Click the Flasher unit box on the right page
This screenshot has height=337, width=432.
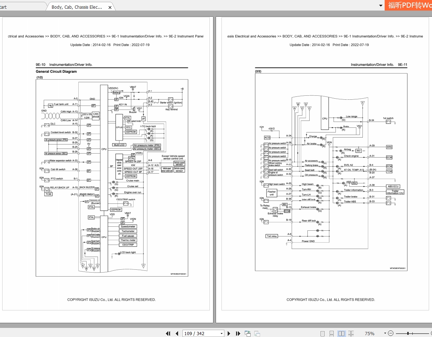[x=272, y=193]
